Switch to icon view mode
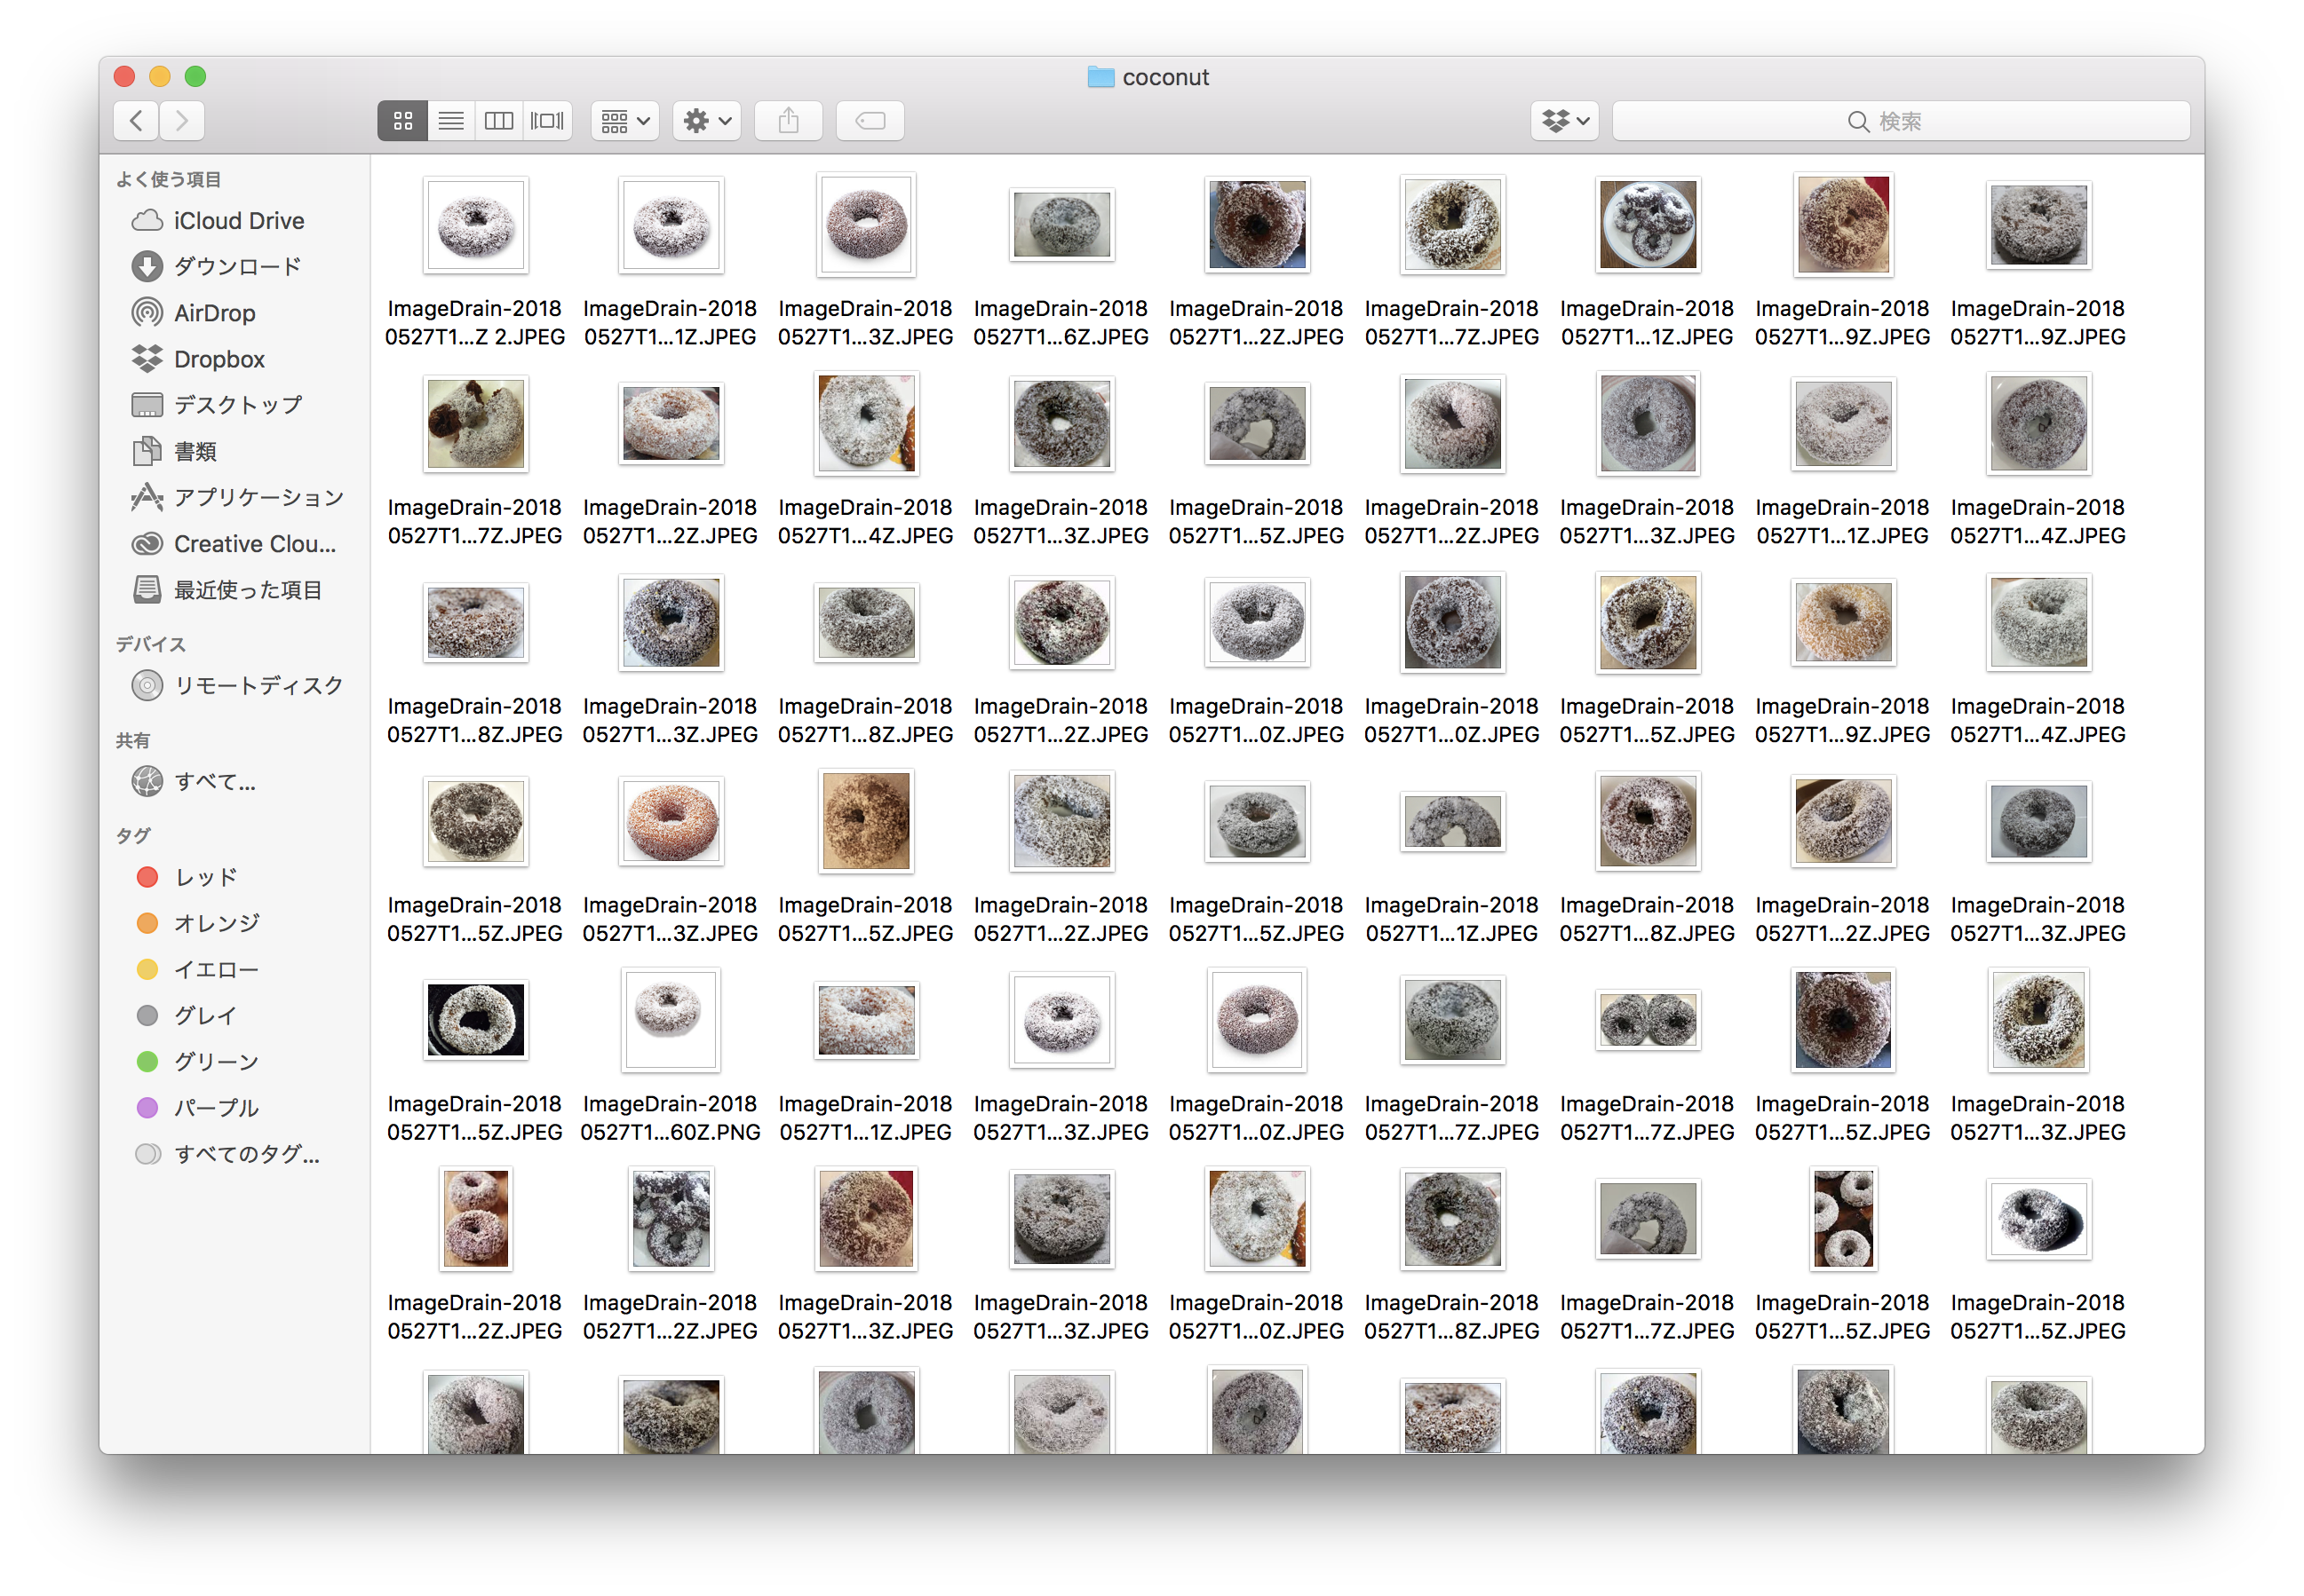The height and width of the screenshot is (1596, 2304). (x=402, y=121)
